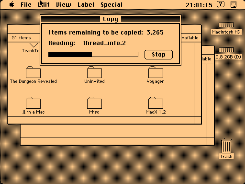
Task: Click the 'Misc' folder name
Action: (94, 112)
